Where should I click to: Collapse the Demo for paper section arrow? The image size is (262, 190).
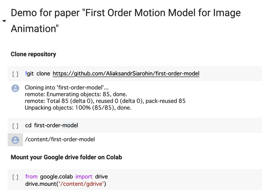4,21
